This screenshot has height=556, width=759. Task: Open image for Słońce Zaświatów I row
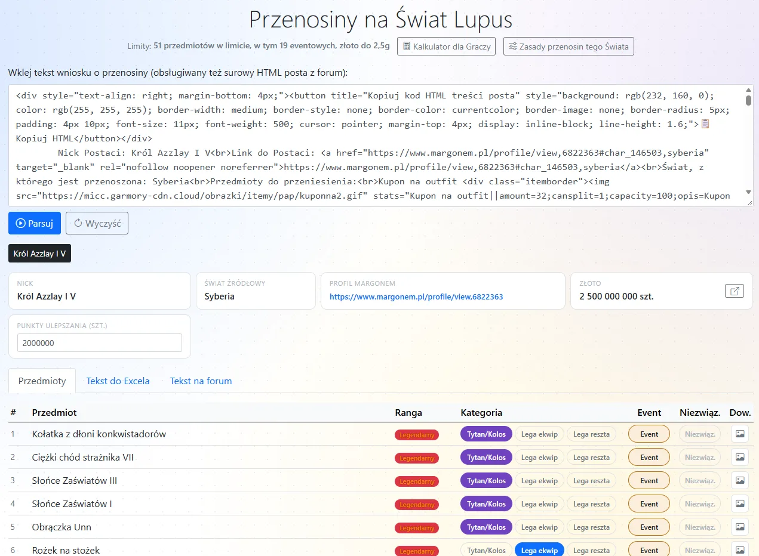pyautogui.click(x=740, y=504)
